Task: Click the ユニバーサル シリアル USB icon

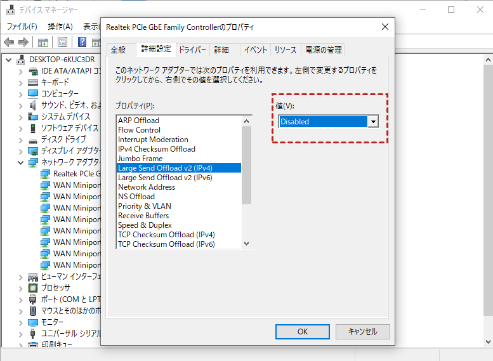Action: (x=33, y=333)
